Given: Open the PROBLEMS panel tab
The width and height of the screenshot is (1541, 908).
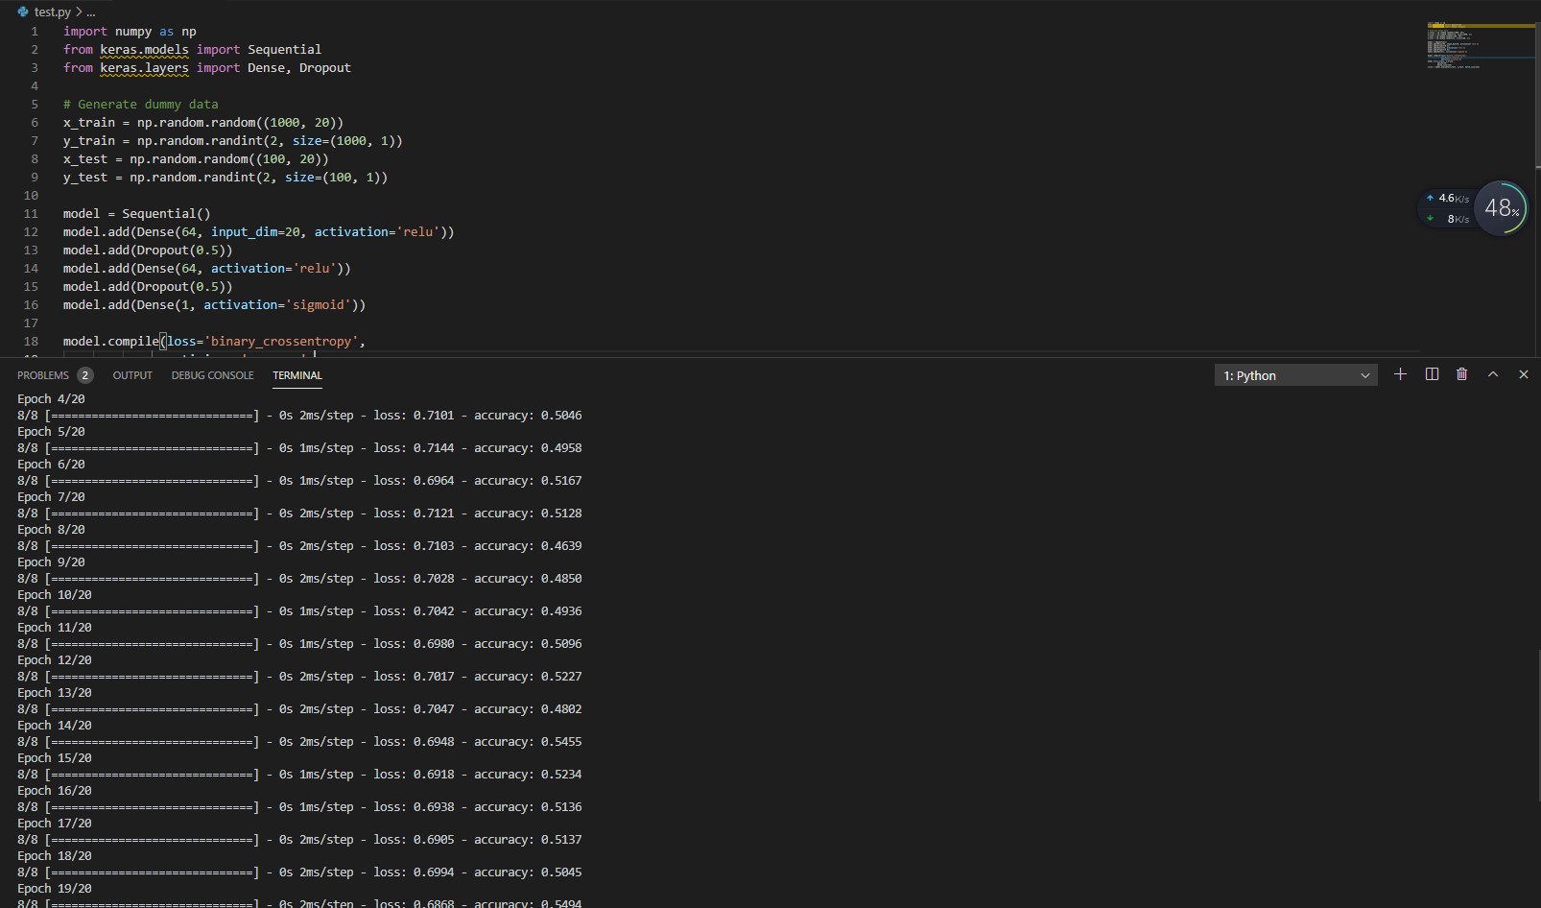Looking at the screenshot, I should pos(43,375).
